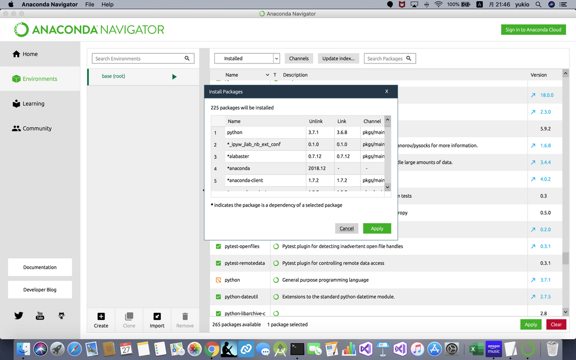This screenshot has width=576, height=360.
Task: Toggle the pytest-remotedata checkbox
Action: (x=219, y=263)
